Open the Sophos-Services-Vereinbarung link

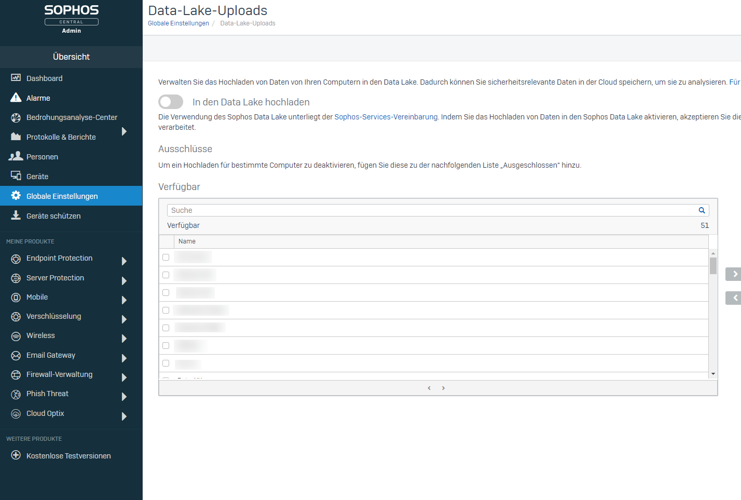[x=386, y=117]
